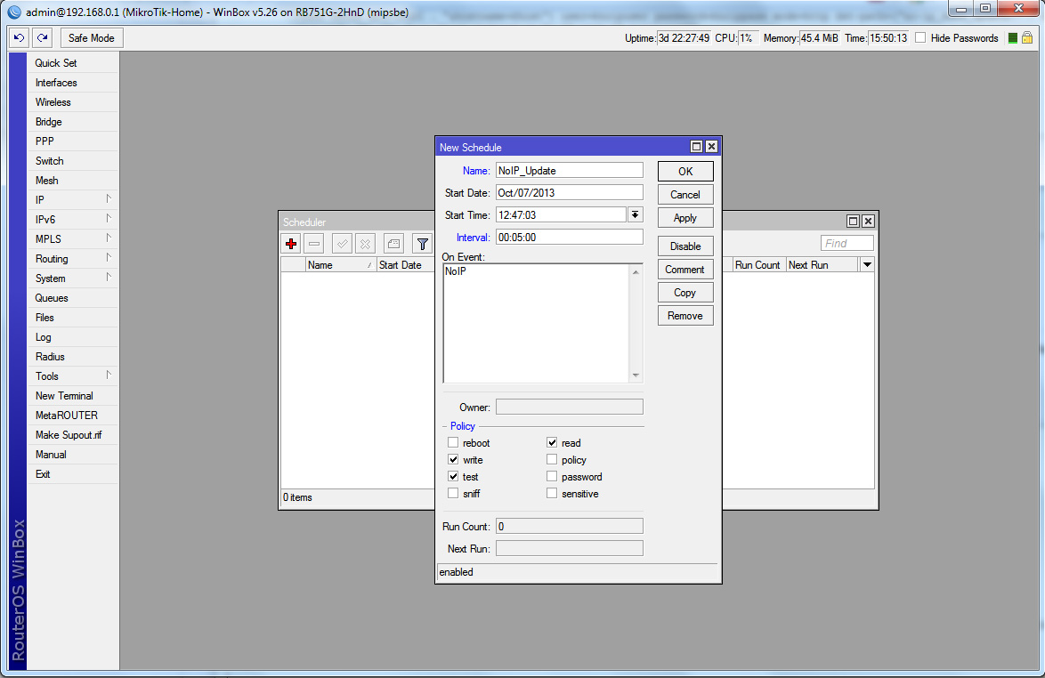1045x678 pixels.
Task: Close the New Schedule dialog
Action: click(x=711, y=147)
